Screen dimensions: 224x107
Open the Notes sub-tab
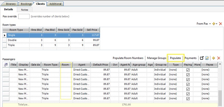point(25,10)
